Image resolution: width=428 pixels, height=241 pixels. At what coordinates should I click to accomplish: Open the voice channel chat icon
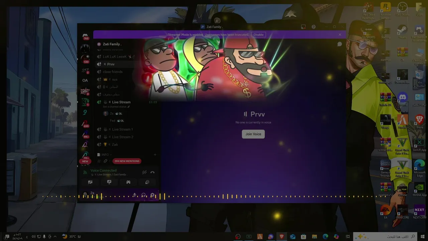(x=339, y=44)
